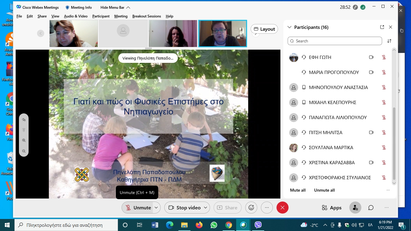Screen dimensions: 411x231
Task: Open the chat panel icon
Action: tap(371, 208)
